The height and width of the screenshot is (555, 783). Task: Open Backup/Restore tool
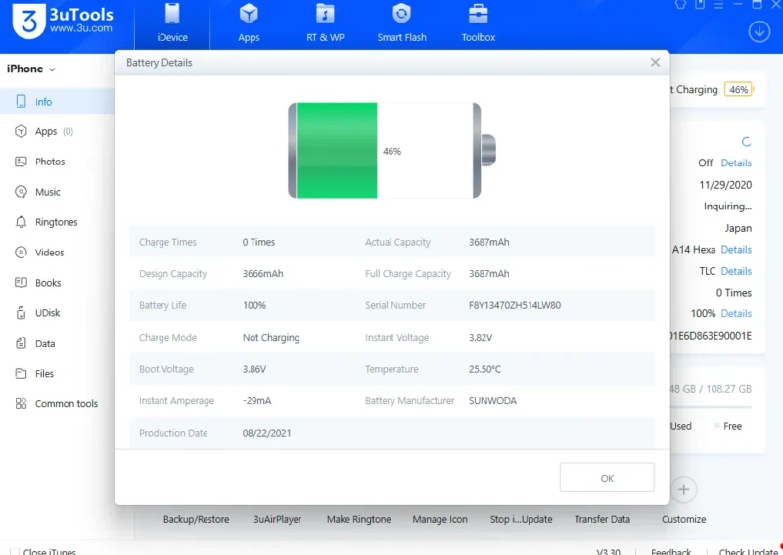click(x=196, y=519)
